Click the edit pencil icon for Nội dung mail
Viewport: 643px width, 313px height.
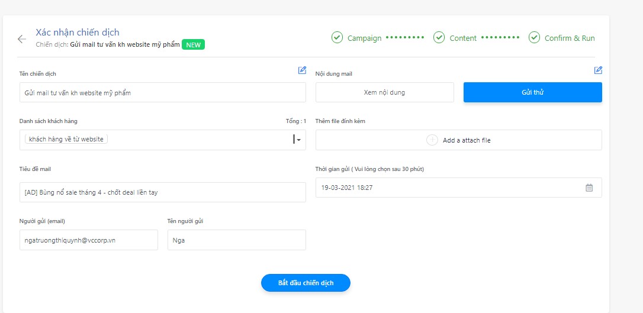(599, 70)
